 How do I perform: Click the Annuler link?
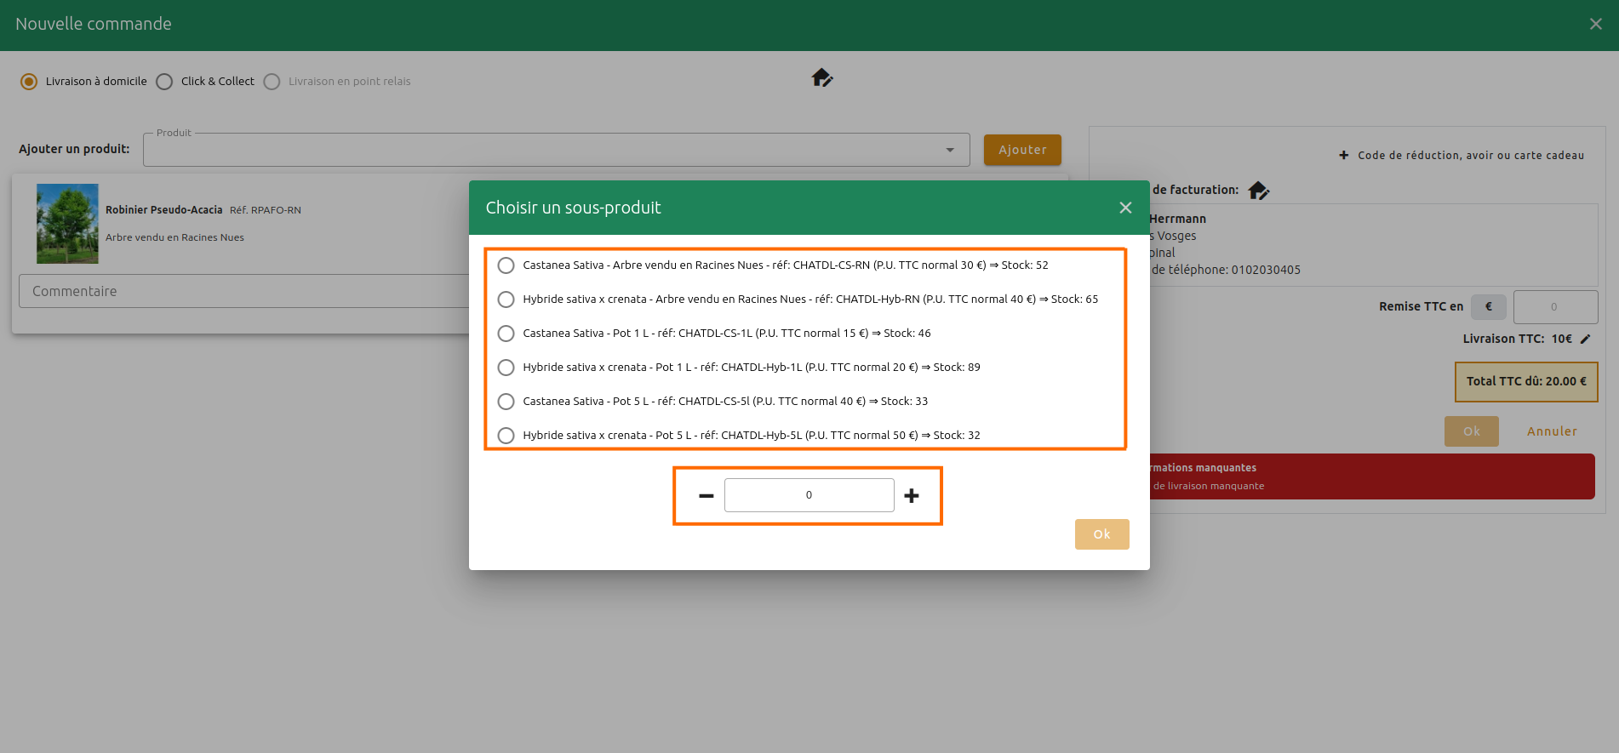(x=1551, y=431)
